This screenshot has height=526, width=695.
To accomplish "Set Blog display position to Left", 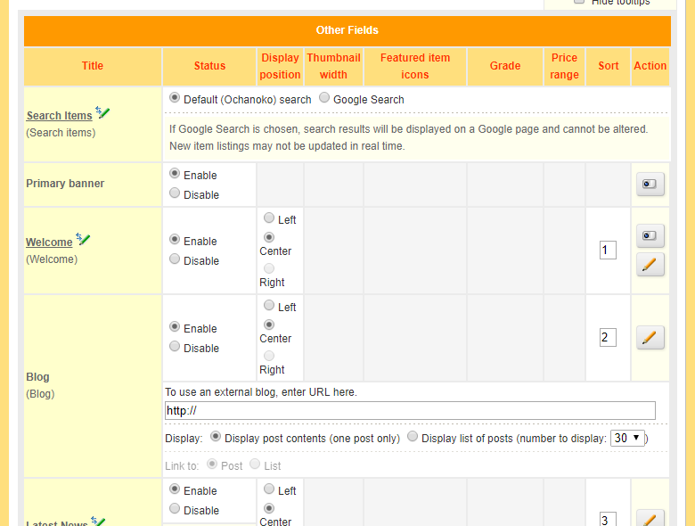I will point(269,306).
